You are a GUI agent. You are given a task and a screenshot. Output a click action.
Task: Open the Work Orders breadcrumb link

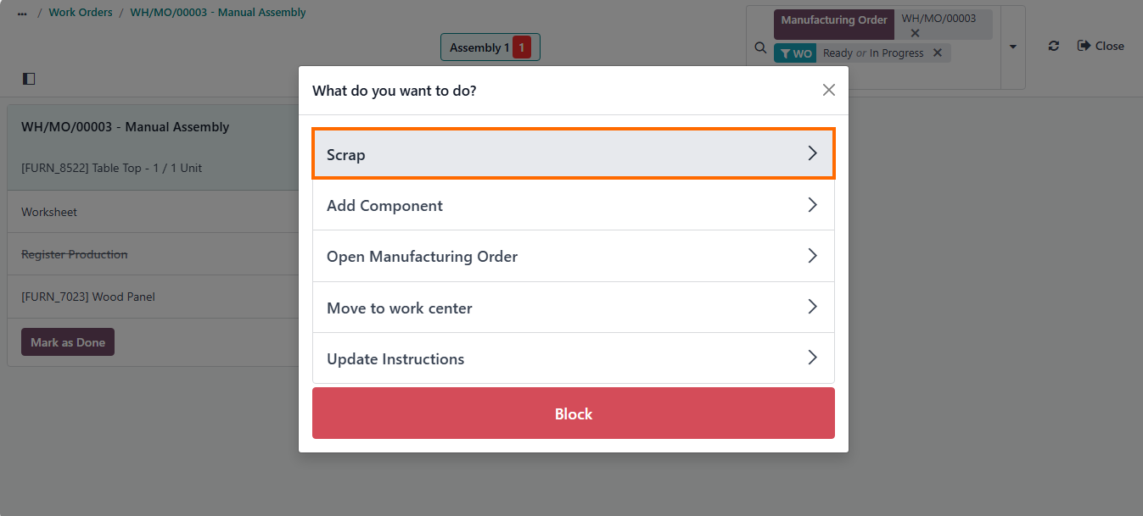[x=81, y=13]
